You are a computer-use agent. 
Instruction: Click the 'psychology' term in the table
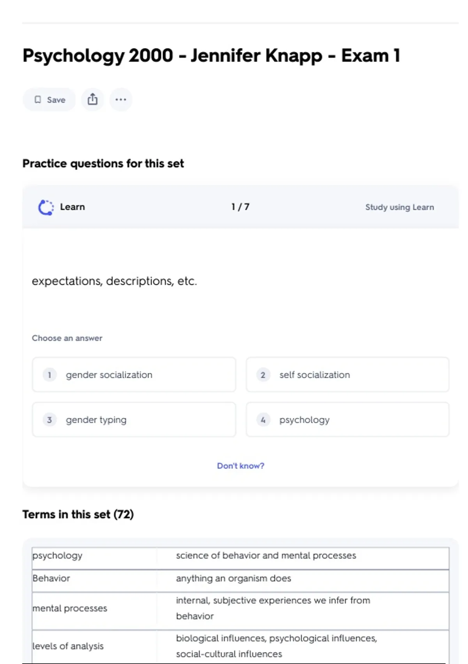tap(58, 555)
